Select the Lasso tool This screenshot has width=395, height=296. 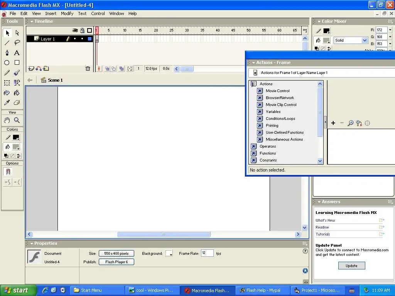pyautogui.click(x=17, y=42)
